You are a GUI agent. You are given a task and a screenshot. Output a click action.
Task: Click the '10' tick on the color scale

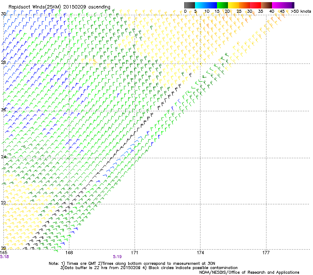tap(207, 11)
